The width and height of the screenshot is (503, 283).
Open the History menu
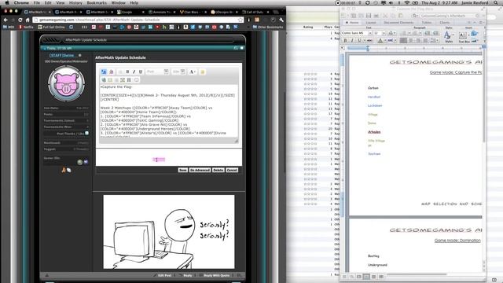tap(75, 3)
